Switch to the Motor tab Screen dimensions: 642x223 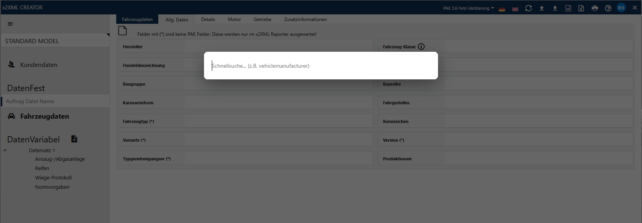pyautogui.click(x=234, y=19)
